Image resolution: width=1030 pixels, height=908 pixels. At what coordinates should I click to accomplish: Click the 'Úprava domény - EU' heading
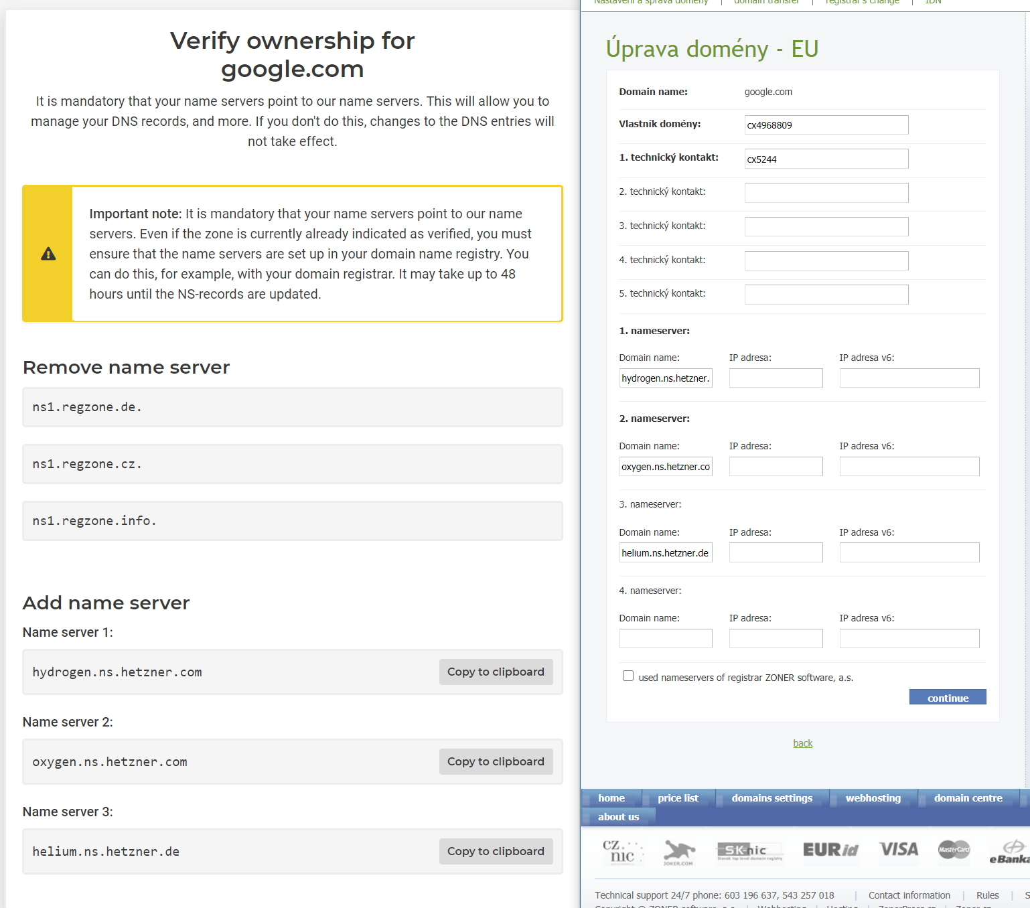point(712,49)
